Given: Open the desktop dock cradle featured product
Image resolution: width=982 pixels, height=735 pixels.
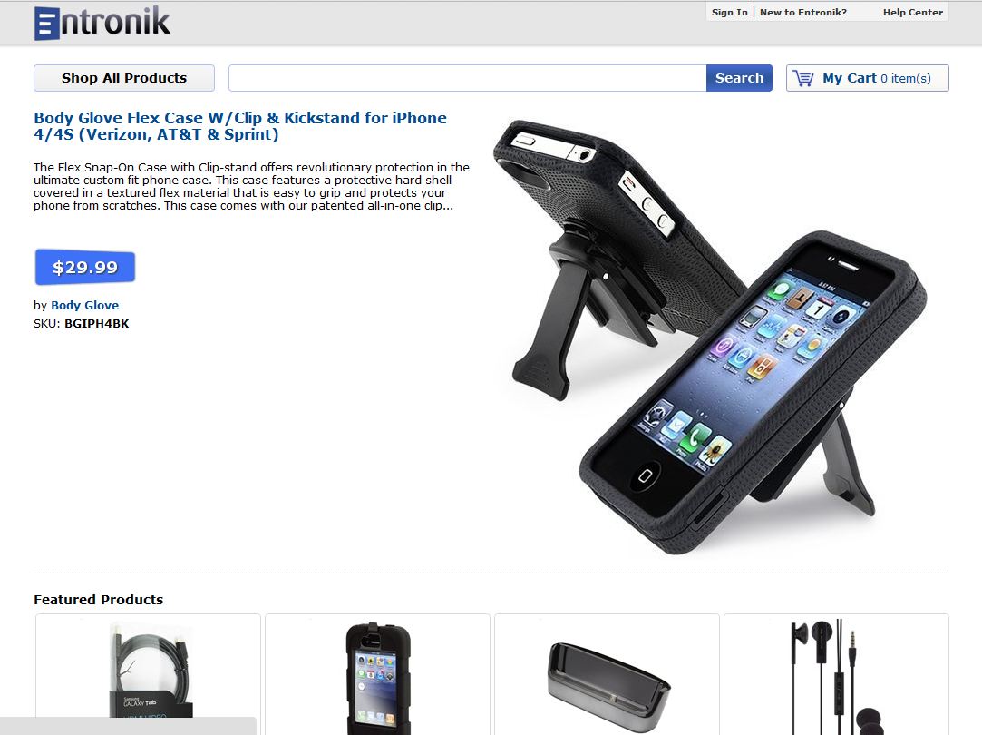Looking at the screenshot, I should point(607,673).
